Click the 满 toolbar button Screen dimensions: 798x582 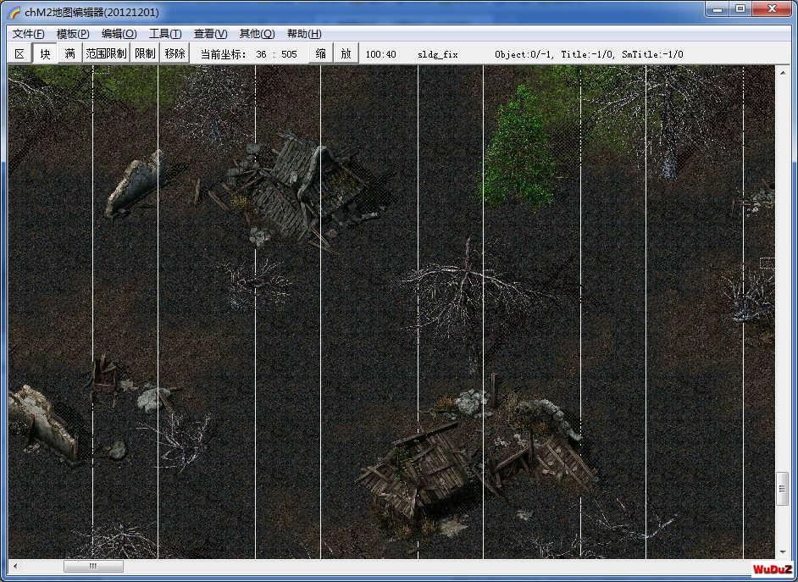point(69,53)
